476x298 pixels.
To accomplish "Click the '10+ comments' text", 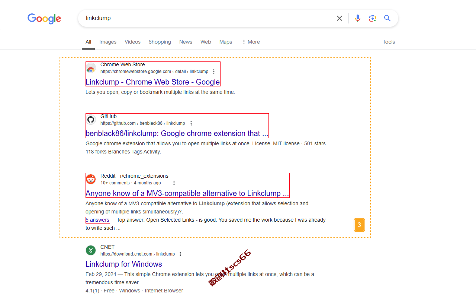I will click(115, 183).
